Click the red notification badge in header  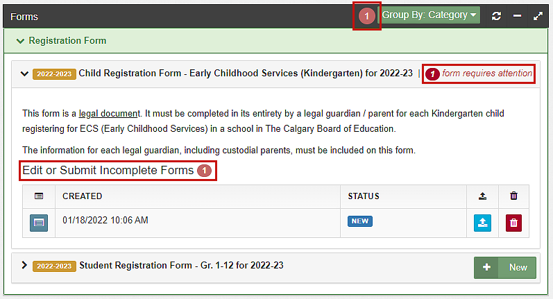point(367,15)
